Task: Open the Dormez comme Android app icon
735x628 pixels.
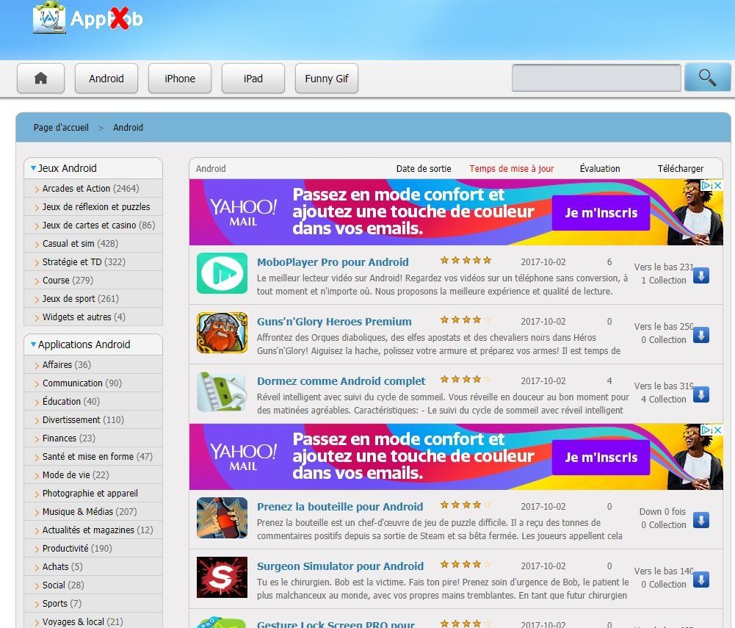Action: coord(222,392)
